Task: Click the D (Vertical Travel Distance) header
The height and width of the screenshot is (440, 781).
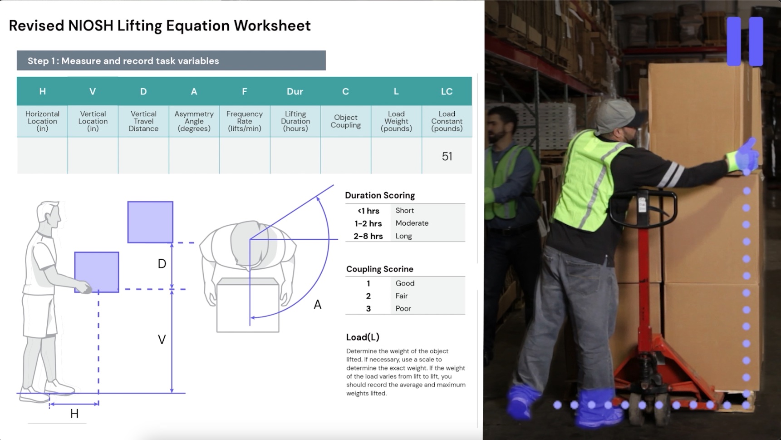Action: [143, 91]
